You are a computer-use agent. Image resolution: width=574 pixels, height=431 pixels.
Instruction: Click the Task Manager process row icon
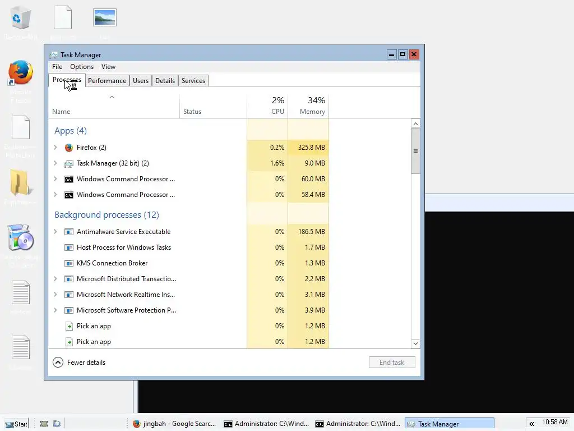click(69, 163)
